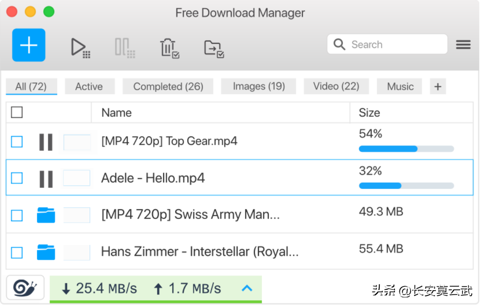481x305 pixels.
Task: Switch to the Completed (26) tab
Action: coord(168,87)
